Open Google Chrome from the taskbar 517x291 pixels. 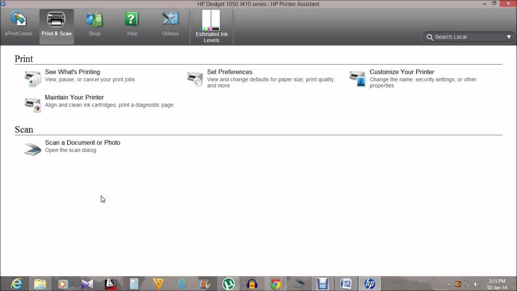(275, 284)
